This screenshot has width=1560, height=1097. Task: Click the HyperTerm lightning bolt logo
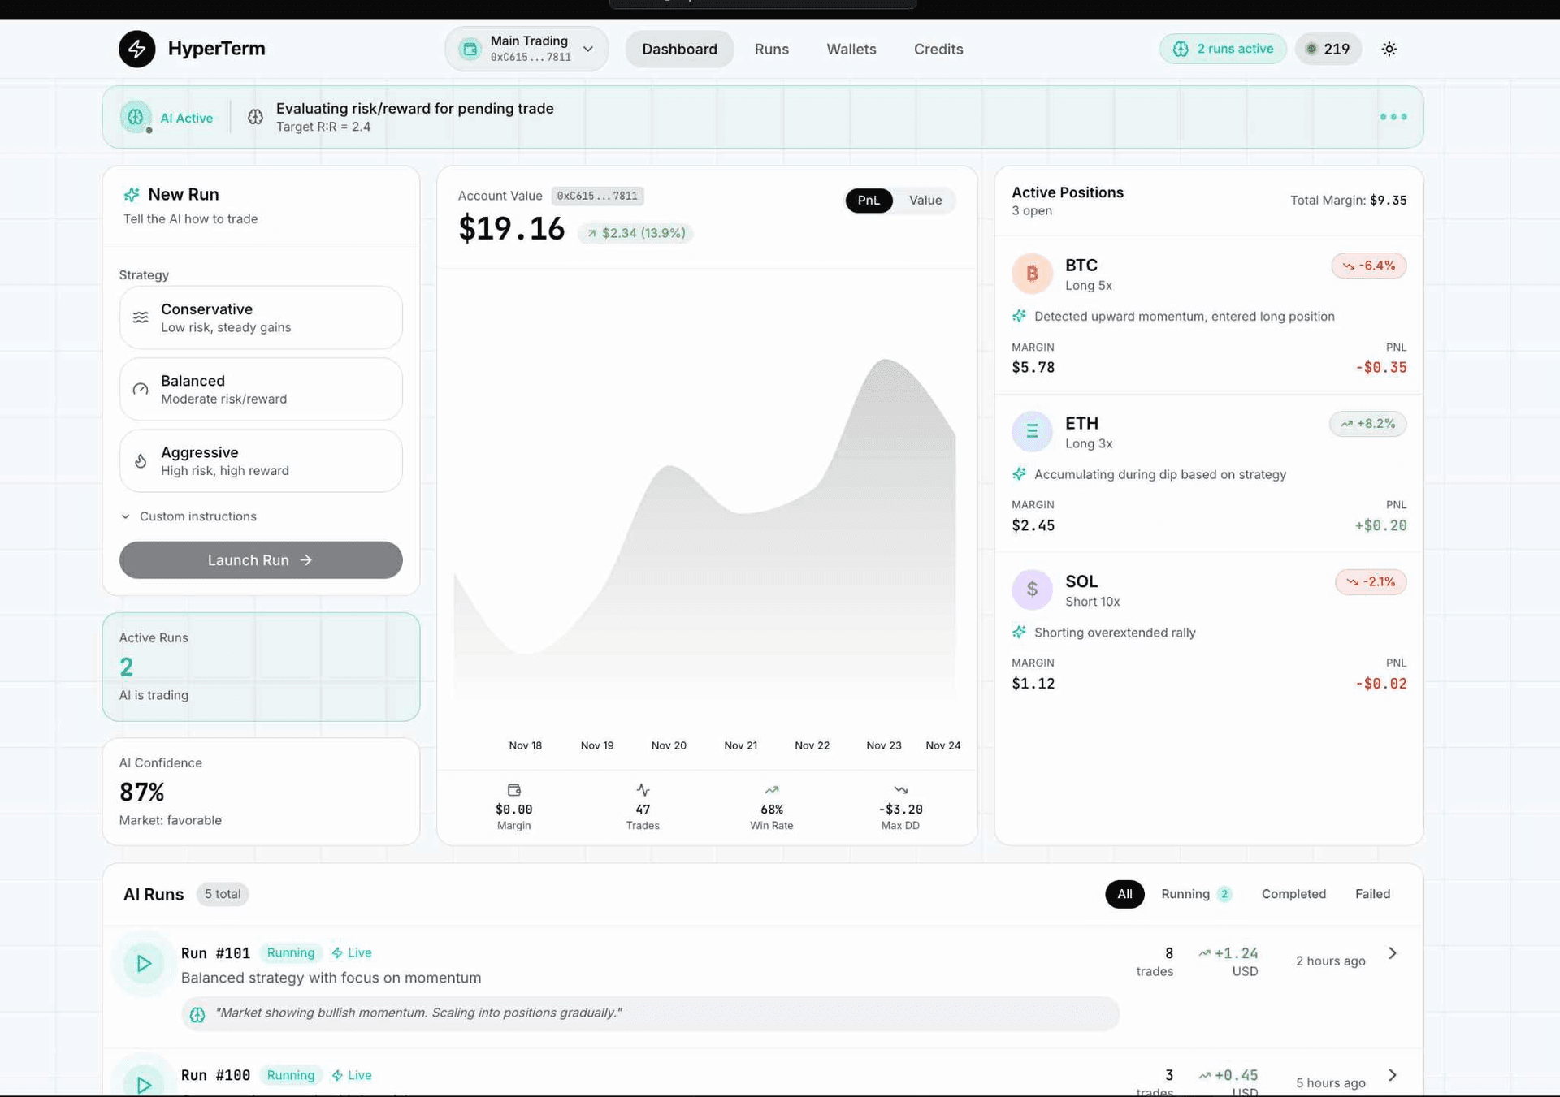tap(136, 49)
